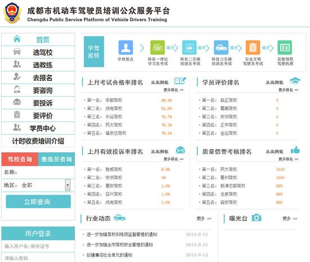Screen dimensions: 310x262
Task: Click the orange 安全文明驾驶 clipboard icon
Action: [253, 48]
